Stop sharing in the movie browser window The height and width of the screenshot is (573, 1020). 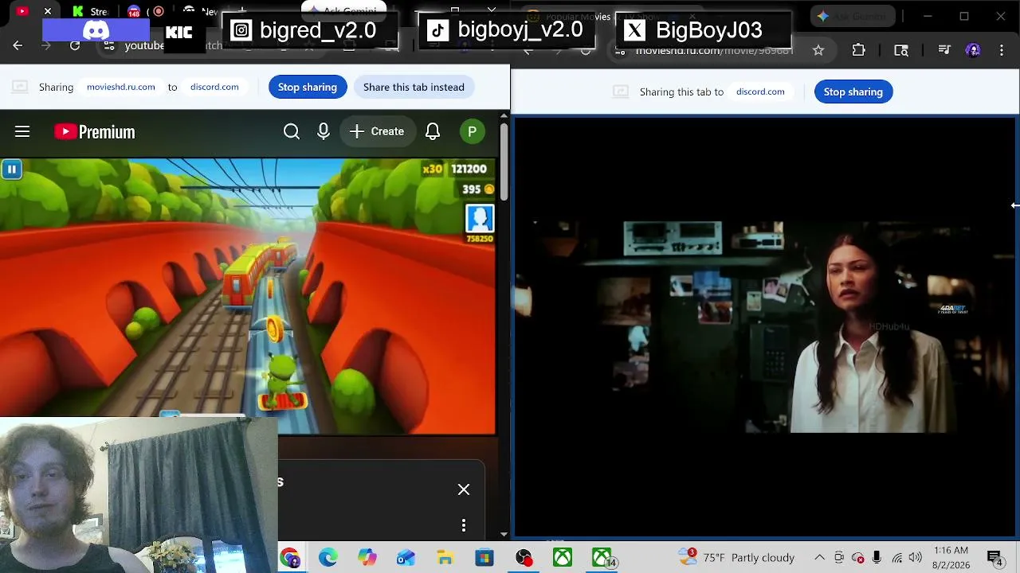(x=853, y=92)
